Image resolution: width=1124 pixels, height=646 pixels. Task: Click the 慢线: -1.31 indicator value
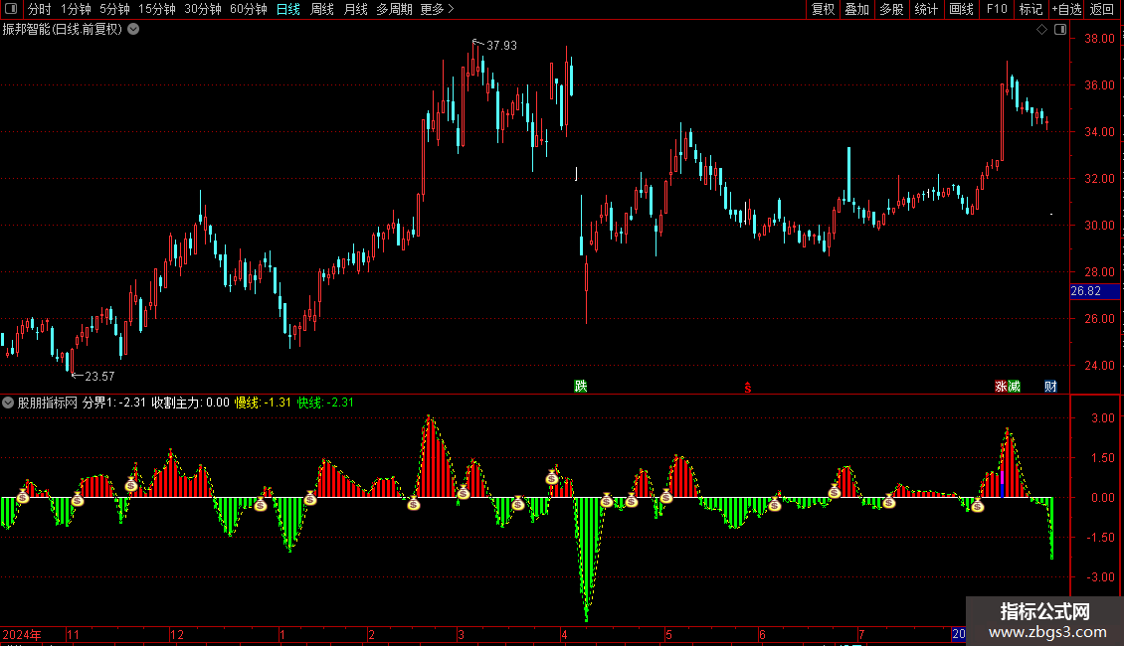(x=263, y=403)
